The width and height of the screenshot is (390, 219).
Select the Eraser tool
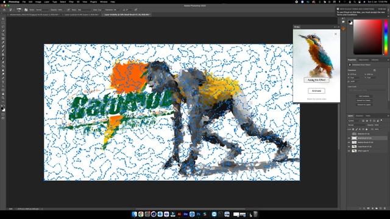(x=3, y=62)
